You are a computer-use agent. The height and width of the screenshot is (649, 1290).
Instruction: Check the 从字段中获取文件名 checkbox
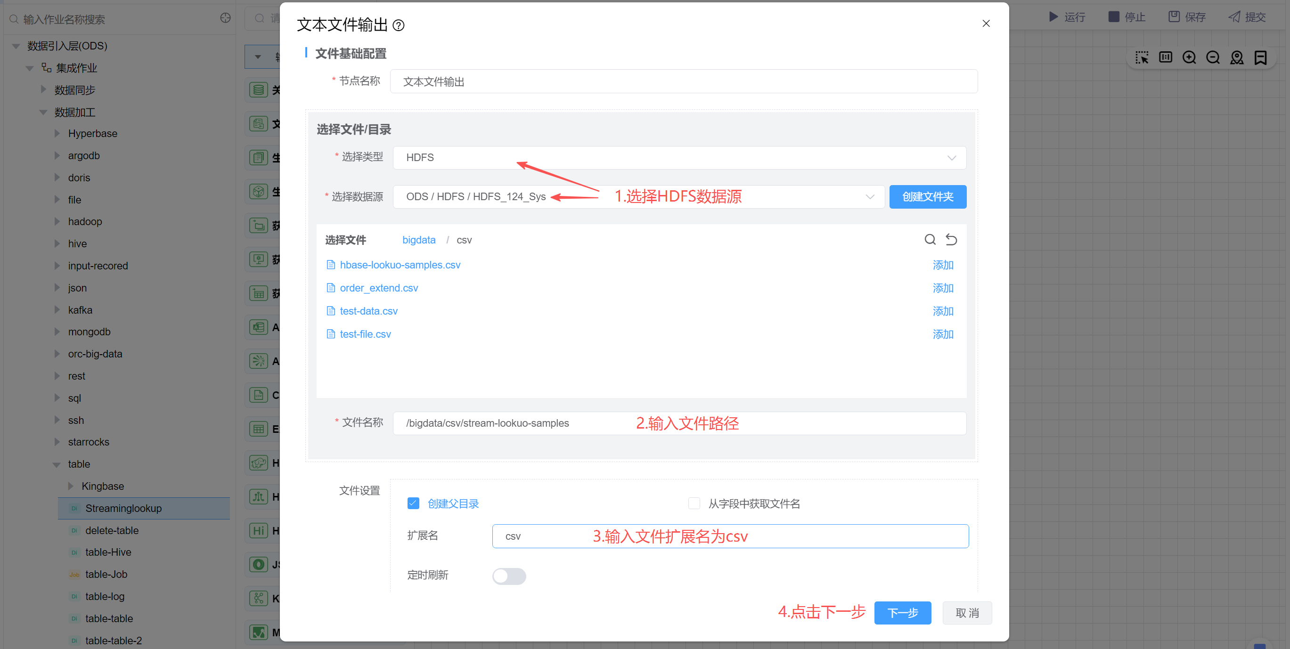pyautogui.click(x=694, y=503)
